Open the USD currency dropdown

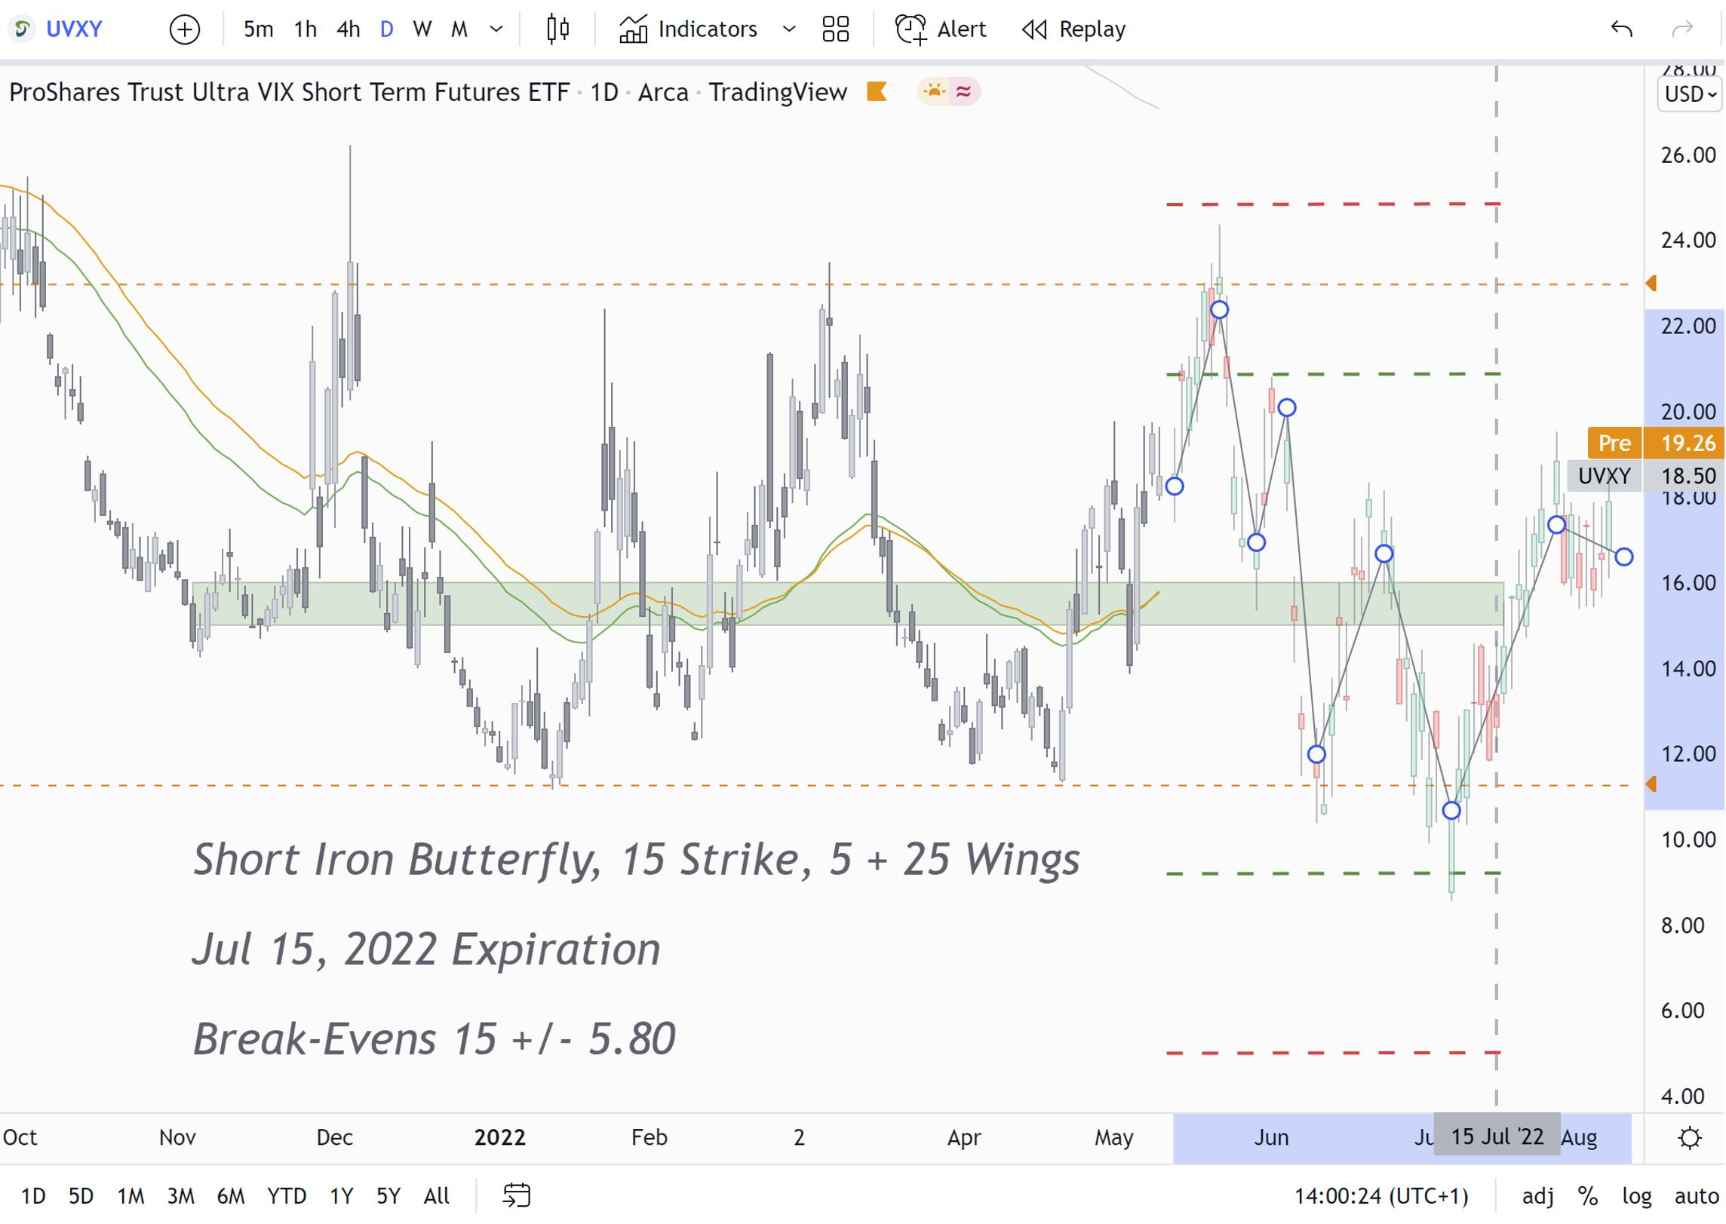1690,94
